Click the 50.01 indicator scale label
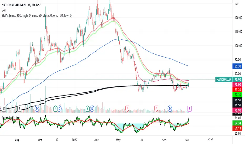Image resolution: width=245 pixels, height=144 pixels. [x=238, y=134]
